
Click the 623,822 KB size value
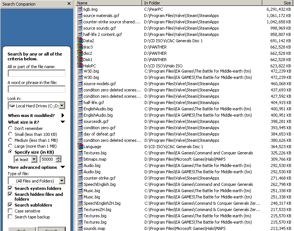pos(281,66)
